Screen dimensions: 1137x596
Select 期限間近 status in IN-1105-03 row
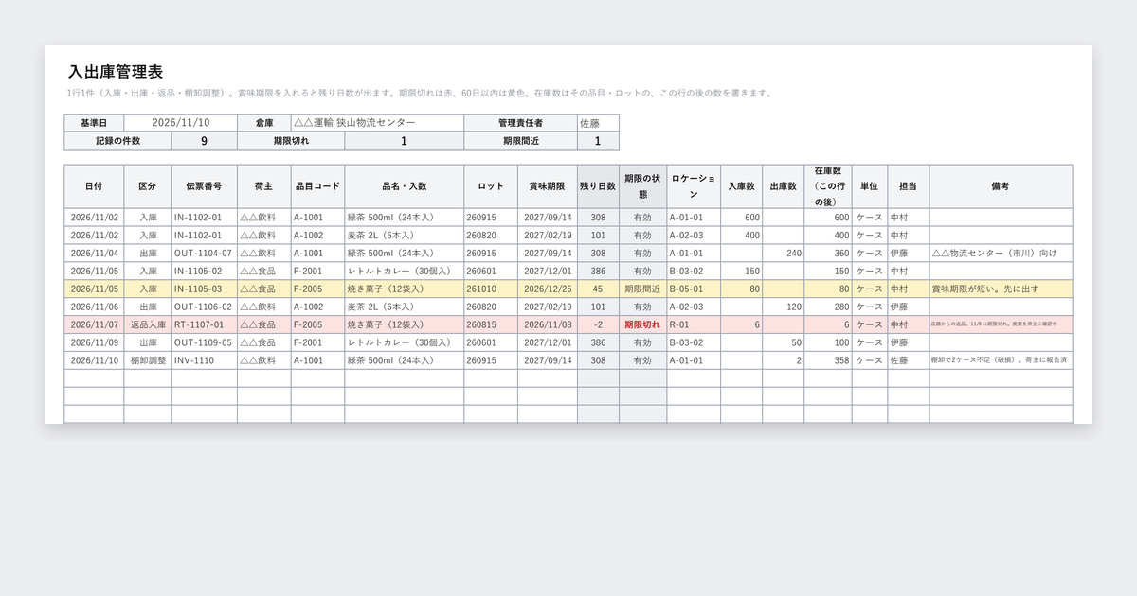pyautogui.click(x=642, y=289)
